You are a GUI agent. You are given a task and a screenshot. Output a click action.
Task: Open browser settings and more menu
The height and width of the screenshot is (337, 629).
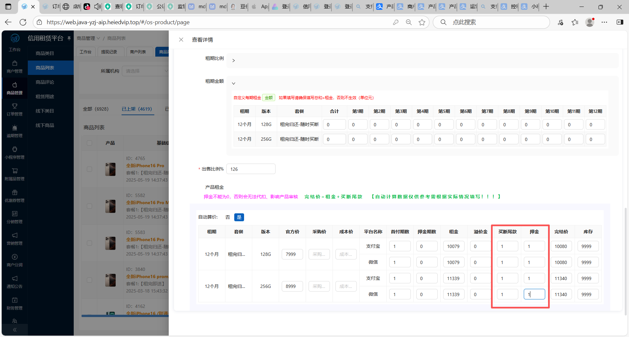pyautogui.click(x=604, y=22)
